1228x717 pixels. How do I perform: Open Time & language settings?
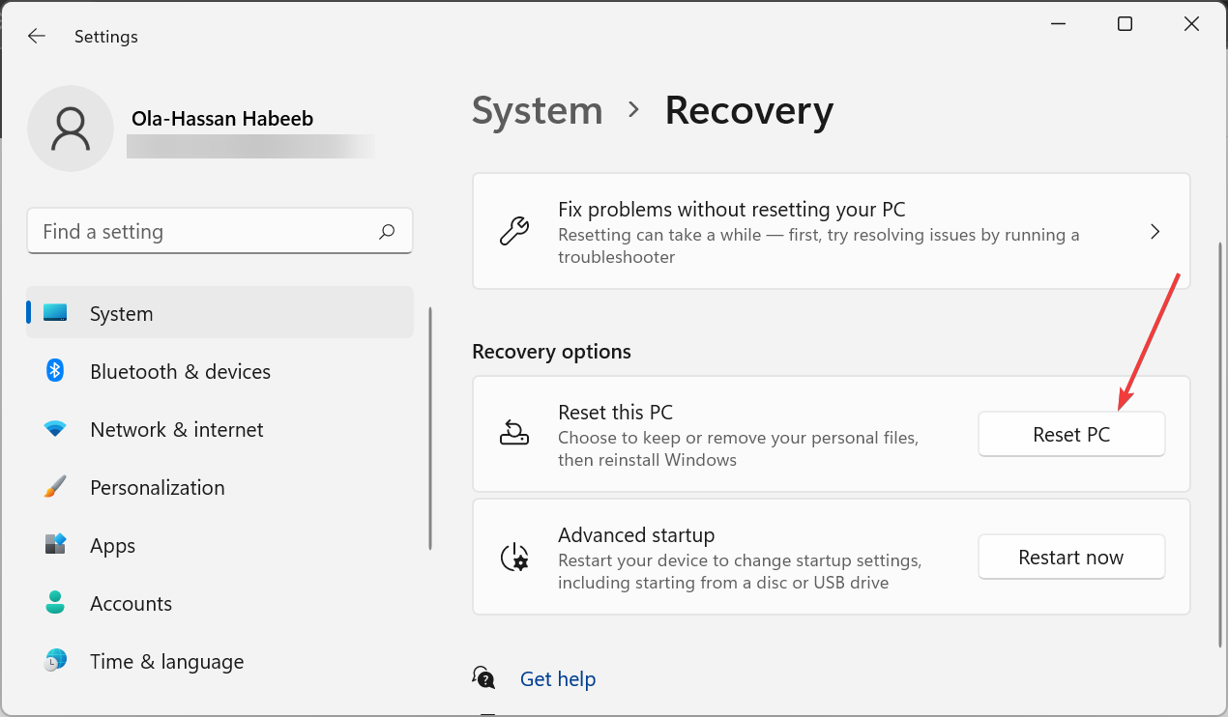click(219, 661)
